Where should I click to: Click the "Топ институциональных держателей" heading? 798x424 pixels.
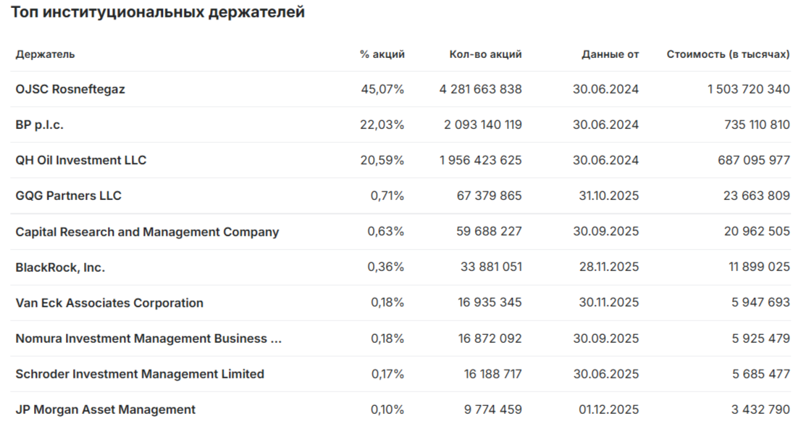158,13
